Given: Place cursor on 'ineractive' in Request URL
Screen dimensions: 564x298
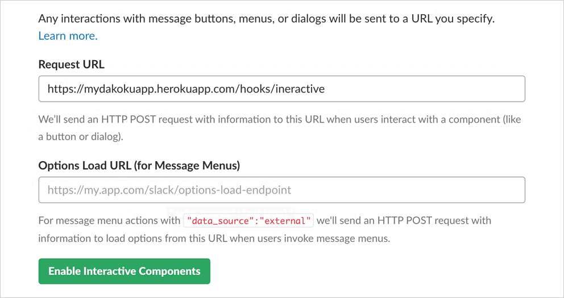Looking at the screenshot, I should pyautogui.click(x=300, y=89).
